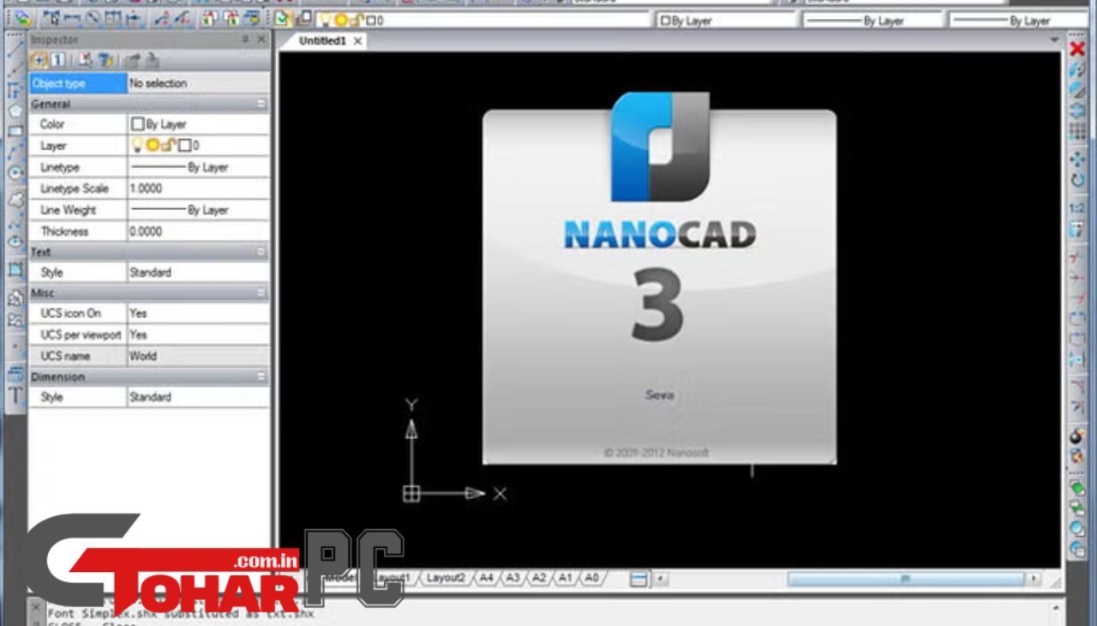Click horizontal scrollbar right arrow

point(1034,580)
